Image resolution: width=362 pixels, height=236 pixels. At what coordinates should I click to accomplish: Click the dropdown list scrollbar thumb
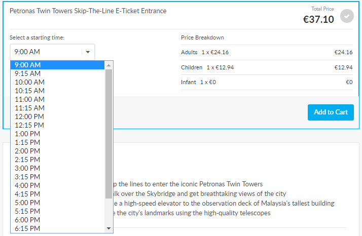pos(108,134)
